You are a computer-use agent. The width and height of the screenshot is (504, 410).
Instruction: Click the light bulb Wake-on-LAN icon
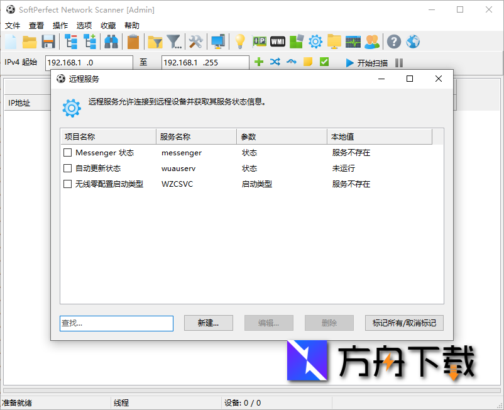pos(241,42)
